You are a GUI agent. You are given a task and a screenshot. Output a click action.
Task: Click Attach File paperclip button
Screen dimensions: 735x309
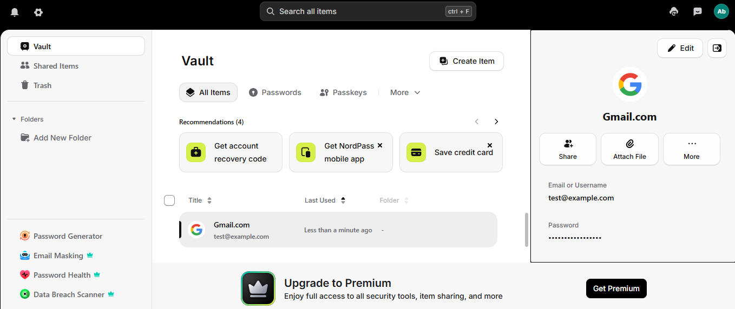(629, 149)
